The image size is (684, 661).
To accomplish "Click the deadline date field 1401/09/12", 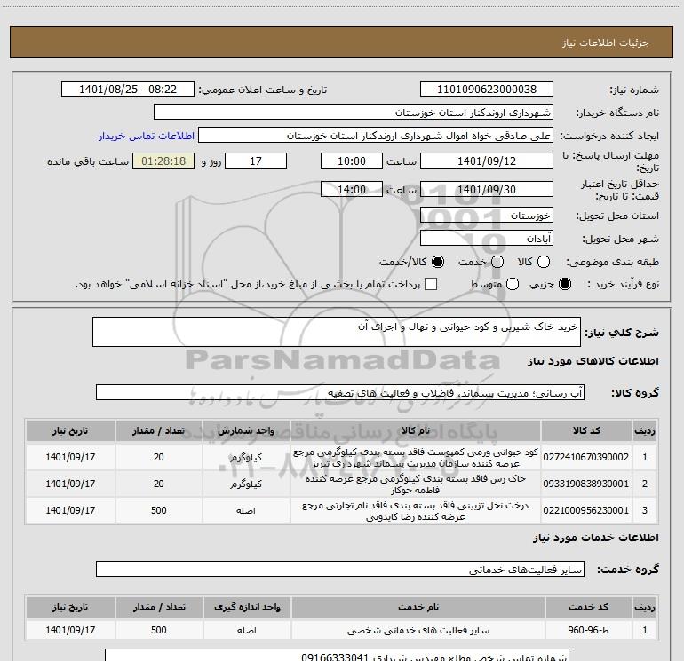I will pyautogui.click(x=487, y=161).
